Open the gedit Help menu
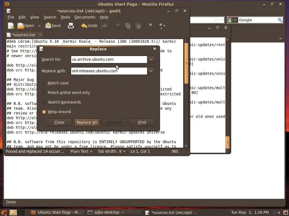This screenshot has width=289, height=216. pyautogui.click(x=104, y=17)
